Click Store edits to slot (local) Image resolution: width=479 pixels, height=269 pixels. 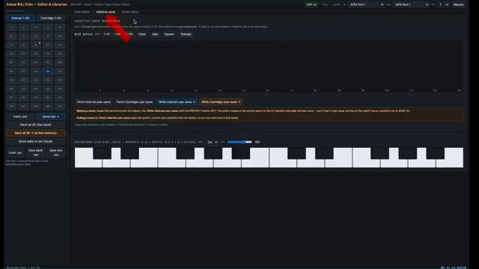click(x=35, y=141)
